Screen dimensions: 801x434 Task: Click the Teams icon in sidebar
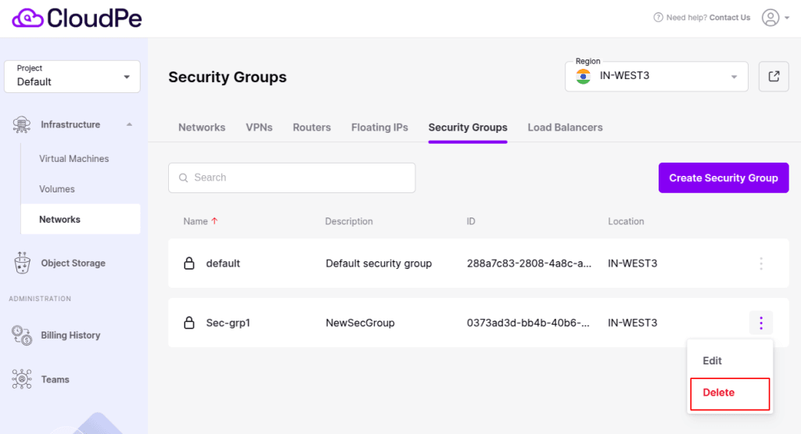point(22,379)
